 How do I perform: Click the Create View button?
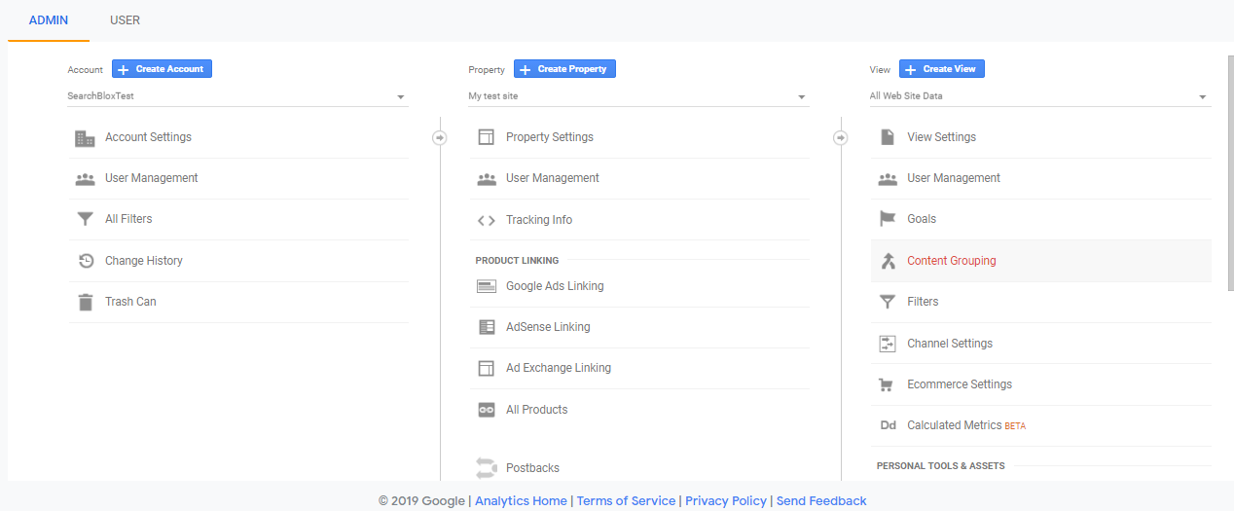(x=942, y=69)
